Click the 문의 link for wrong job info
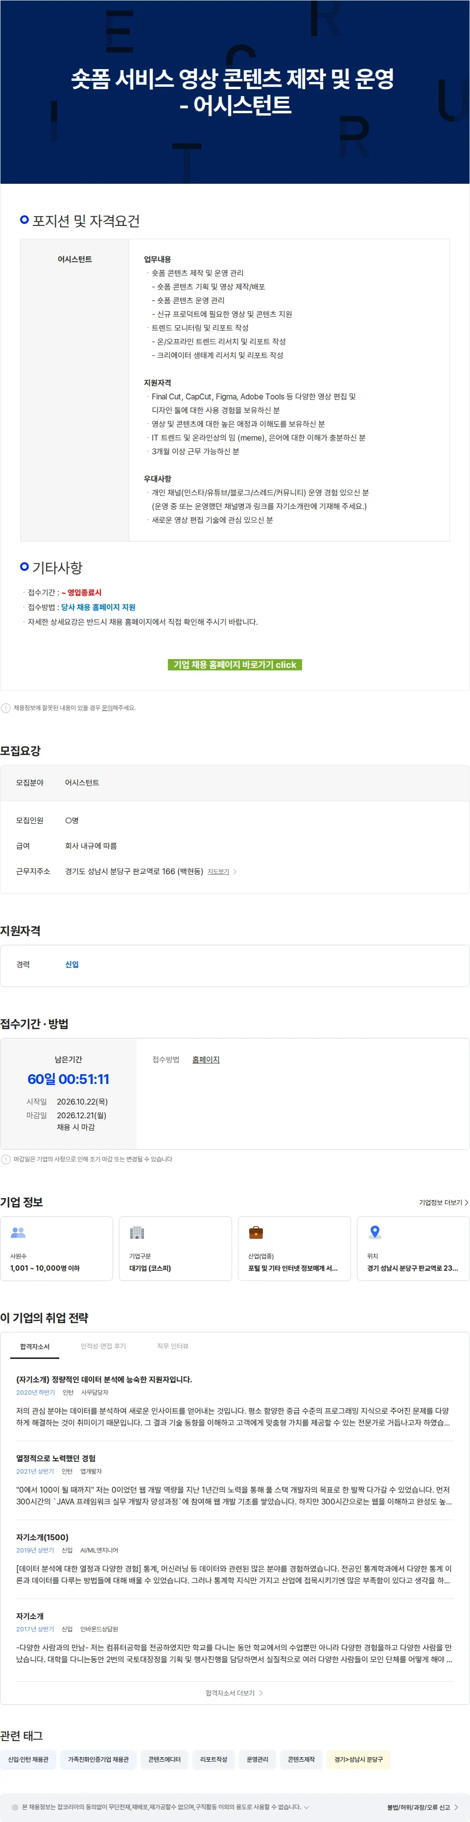Screen dimensions: 470x1822 click(107, 708)
